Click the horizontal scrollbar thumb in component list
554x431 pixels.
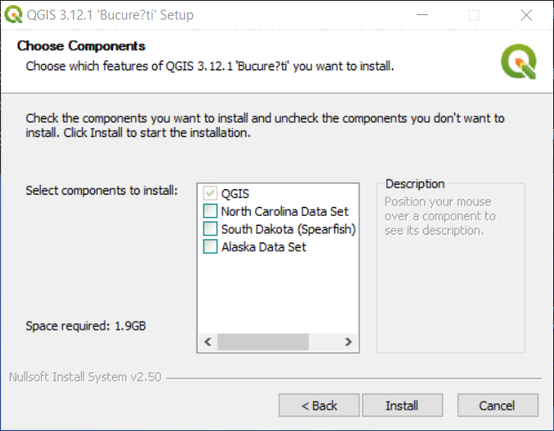263,342
